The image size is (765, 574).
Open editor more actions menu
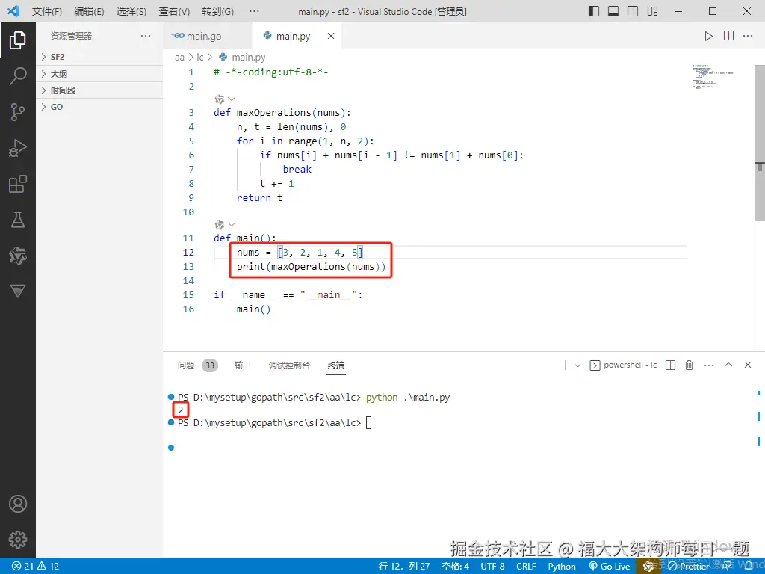pos(748,36)
